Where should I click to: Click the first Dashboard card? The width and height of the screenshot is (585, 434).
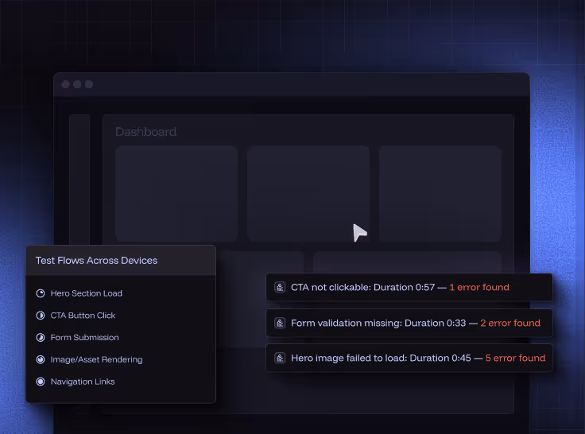(x=176, y=194)
